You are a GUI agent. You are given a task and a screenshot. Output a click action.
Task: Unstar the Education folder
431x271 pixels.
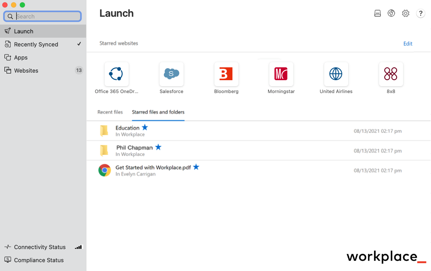[145, 127]
